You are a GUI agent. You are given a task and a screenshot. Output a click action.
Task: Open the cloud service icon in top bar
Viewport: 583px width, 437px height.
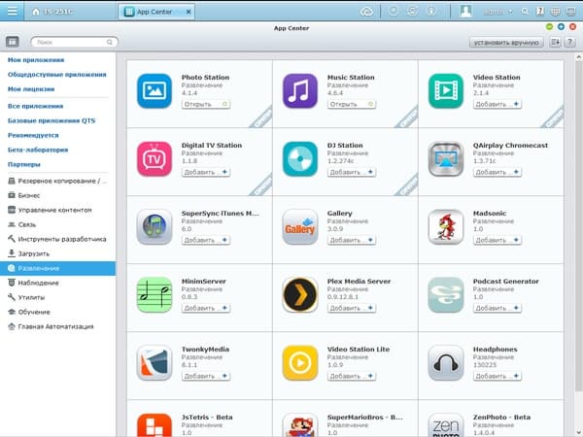pos(366,12)
